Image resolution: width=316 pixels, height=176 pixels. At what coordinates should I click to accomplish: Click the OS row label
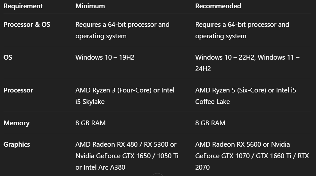(x=8, y=57)
